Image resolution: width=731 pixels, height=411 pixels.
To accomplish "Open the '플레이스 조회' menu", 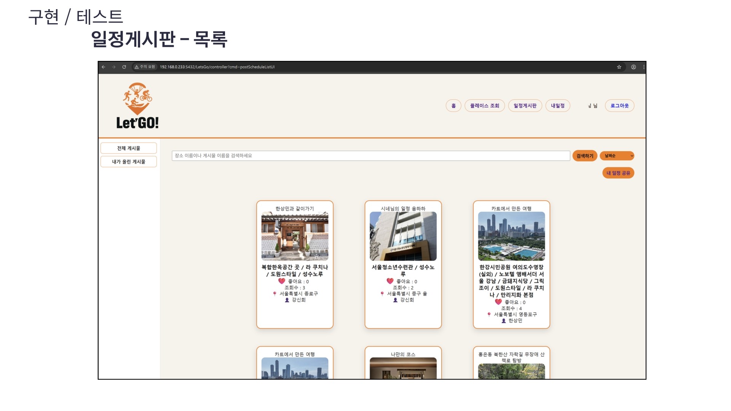I will (485, 106).
